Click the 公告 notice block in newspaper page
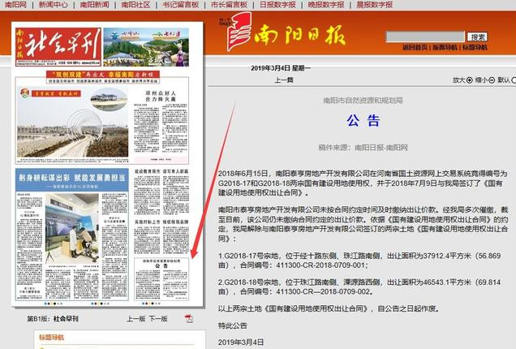This screenshot has height=349, width=516. coord(161,278)
